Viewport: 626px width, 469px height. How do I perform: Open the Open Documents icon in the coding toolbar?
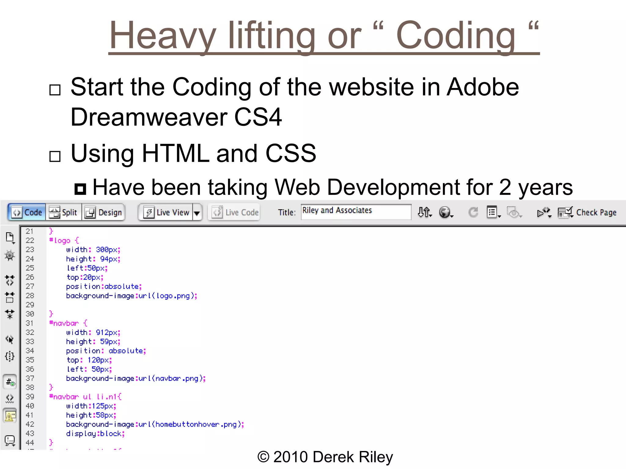(x=10, y=238)
